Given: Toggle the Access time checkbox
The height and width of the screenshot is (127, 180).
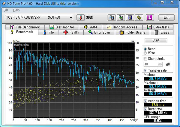Looking at the screenshot, I should click(145, 101).
